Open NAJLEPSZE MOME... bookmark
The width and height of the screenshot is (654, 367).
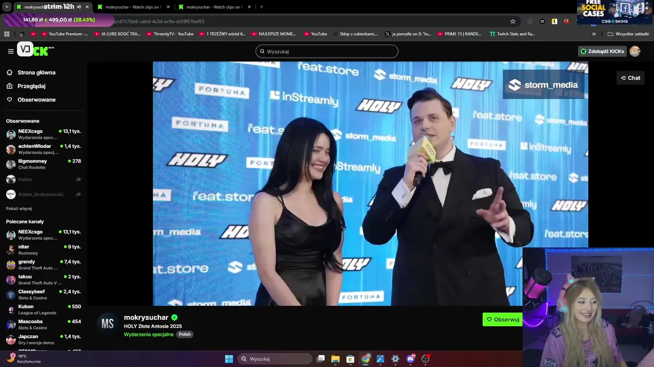[274, 34]
